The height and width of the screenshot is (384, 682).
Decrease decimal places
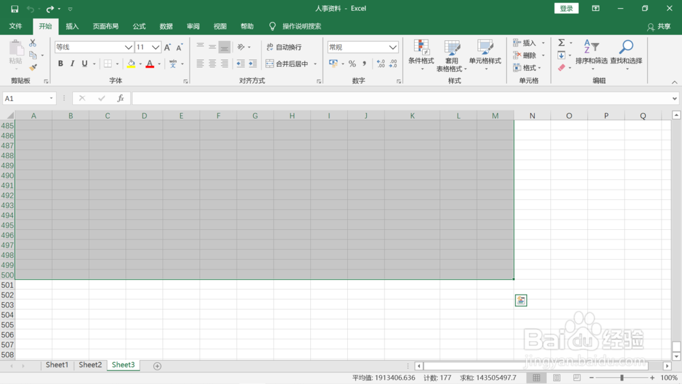tap(394, 64)
